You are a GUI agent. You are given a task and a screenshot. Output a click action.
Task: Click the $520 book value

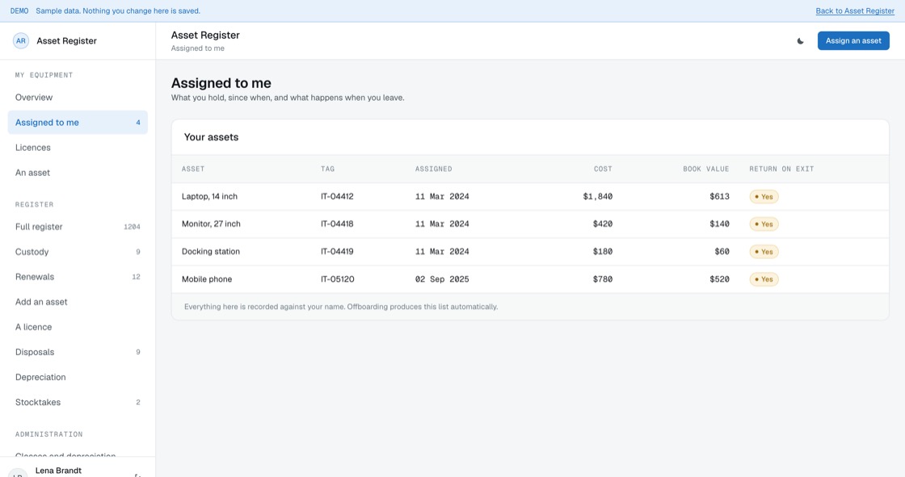[x=719, y=279]
